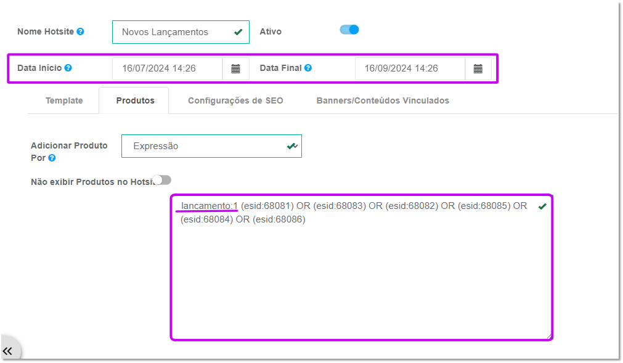This screenshot has width=623, height=363.
Task: Open the Data Final calendar picker
Action: pos(478,68)
